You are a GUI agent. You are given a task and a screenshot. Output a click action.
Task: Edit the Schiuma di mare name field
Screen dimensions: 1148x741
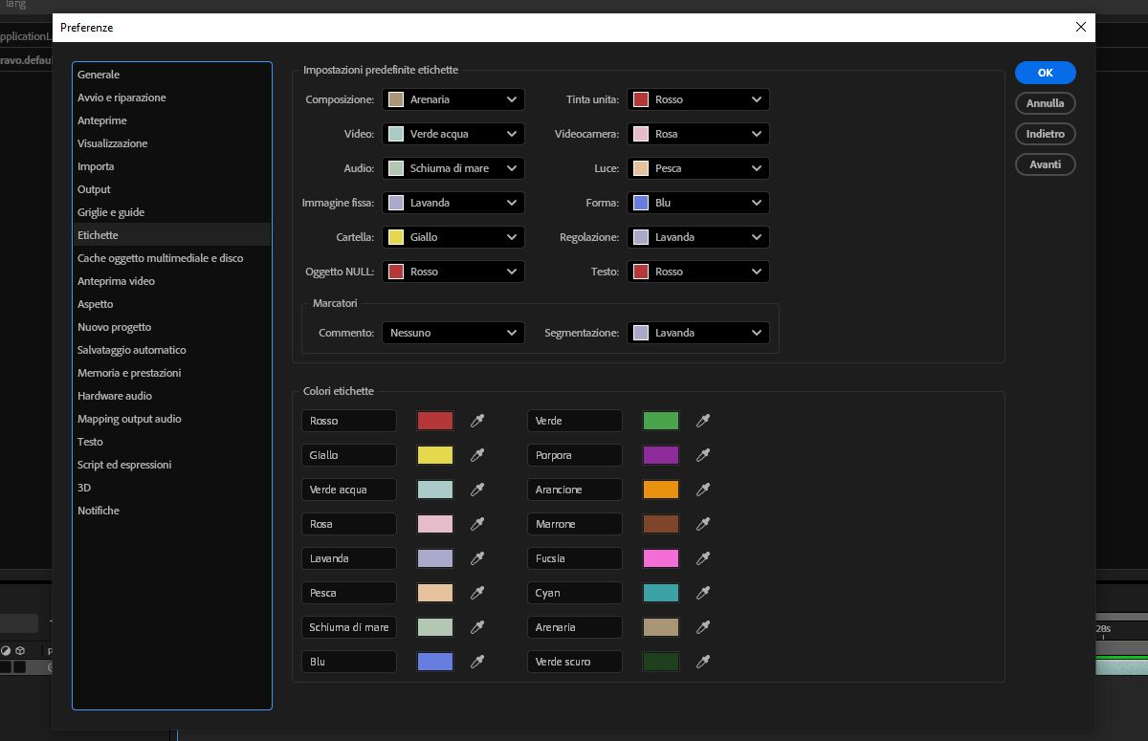[349, 627]
